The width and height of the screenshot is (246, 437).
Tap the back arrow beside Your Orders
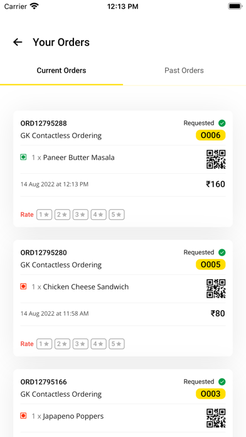[18, 42]
